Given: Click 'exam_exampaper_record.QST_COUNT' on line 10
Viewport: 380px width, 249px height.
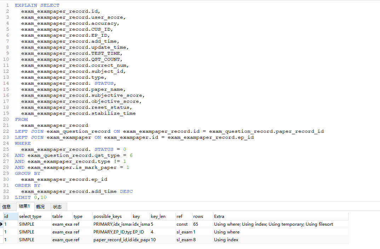Looking at the screenshot, I should coord(70,59).
